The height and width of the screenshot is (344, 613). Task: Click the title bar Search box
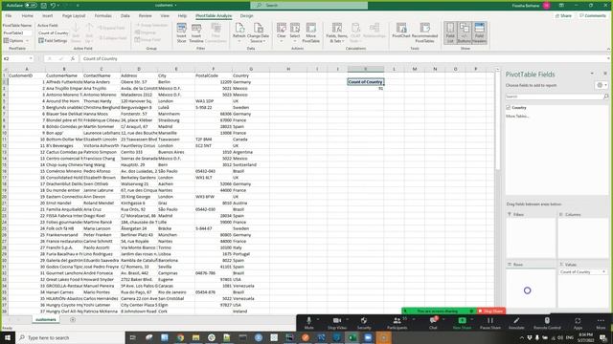pos(308,6)
